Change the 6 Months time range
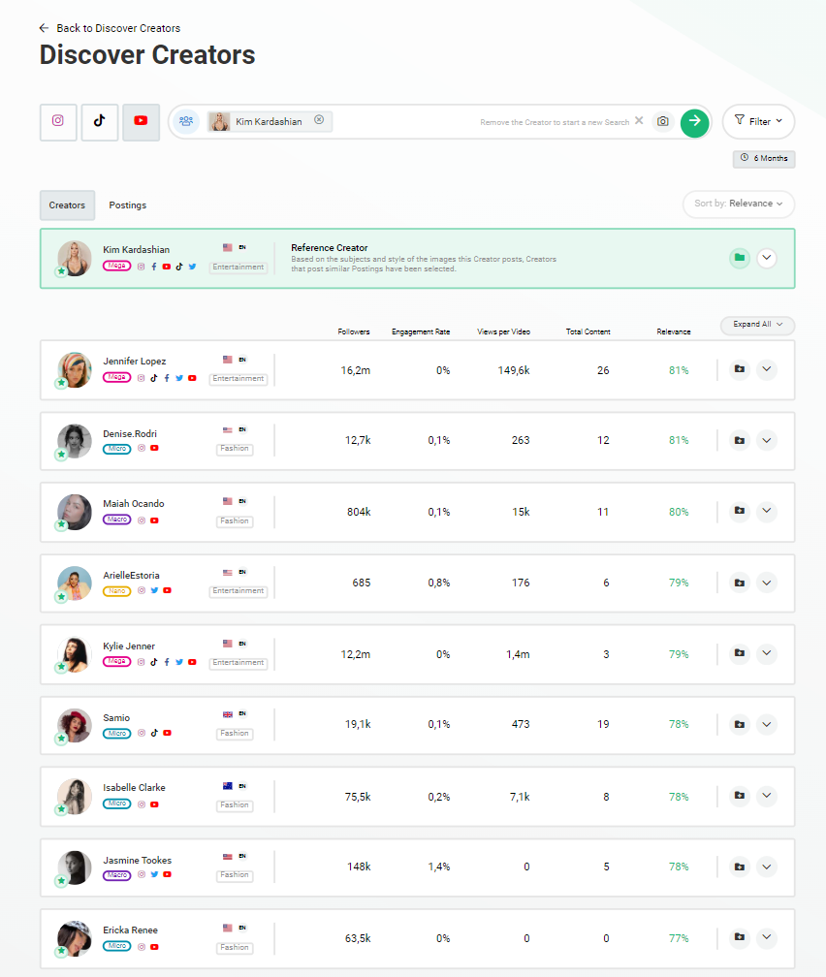 tap(764, 158)
